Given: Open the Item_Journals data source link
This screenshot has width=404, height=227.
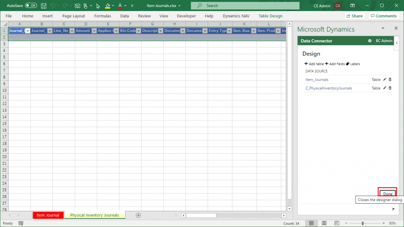Looking at the screenshot, I should coord(317,80).
